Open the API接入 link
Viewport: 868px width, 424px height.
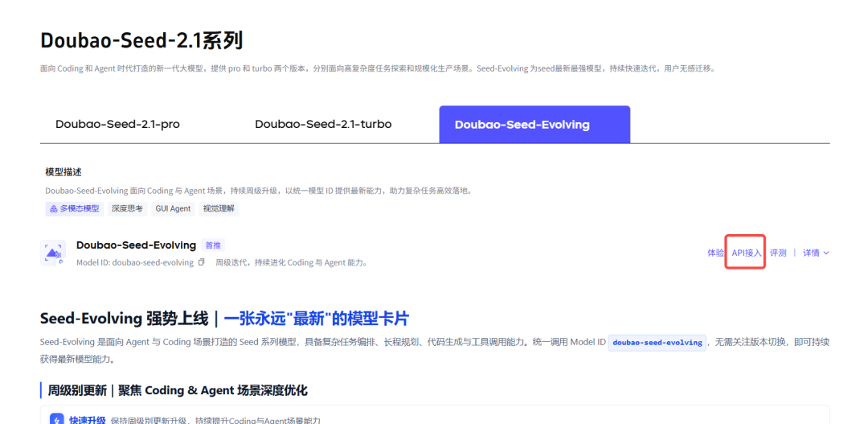click(747, 253)
